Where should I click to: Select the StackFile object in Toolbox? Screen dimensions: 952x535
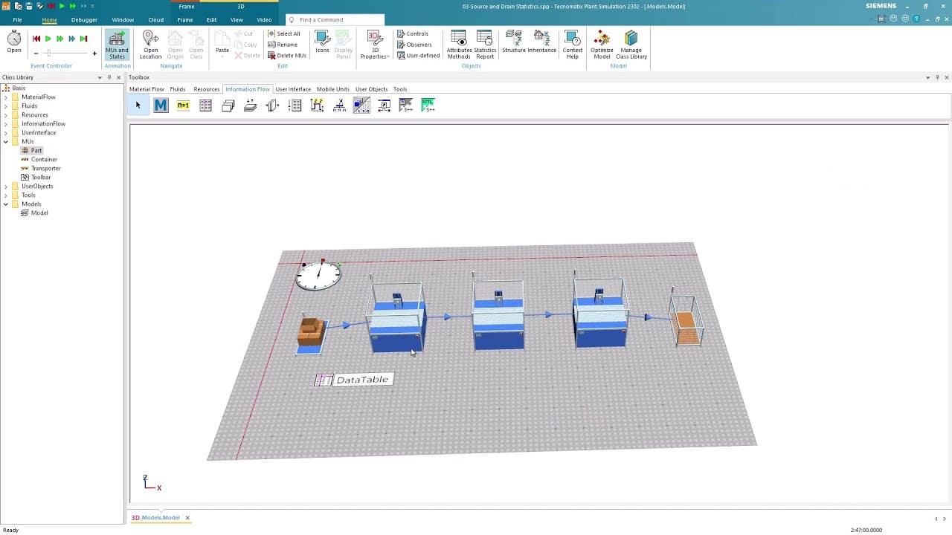pos(250,106)
